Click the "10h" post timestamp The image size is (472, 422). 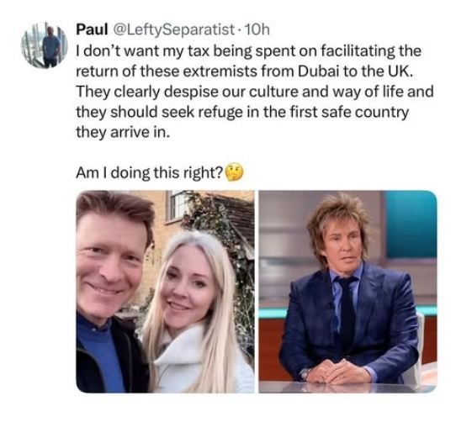click(257, 29)
